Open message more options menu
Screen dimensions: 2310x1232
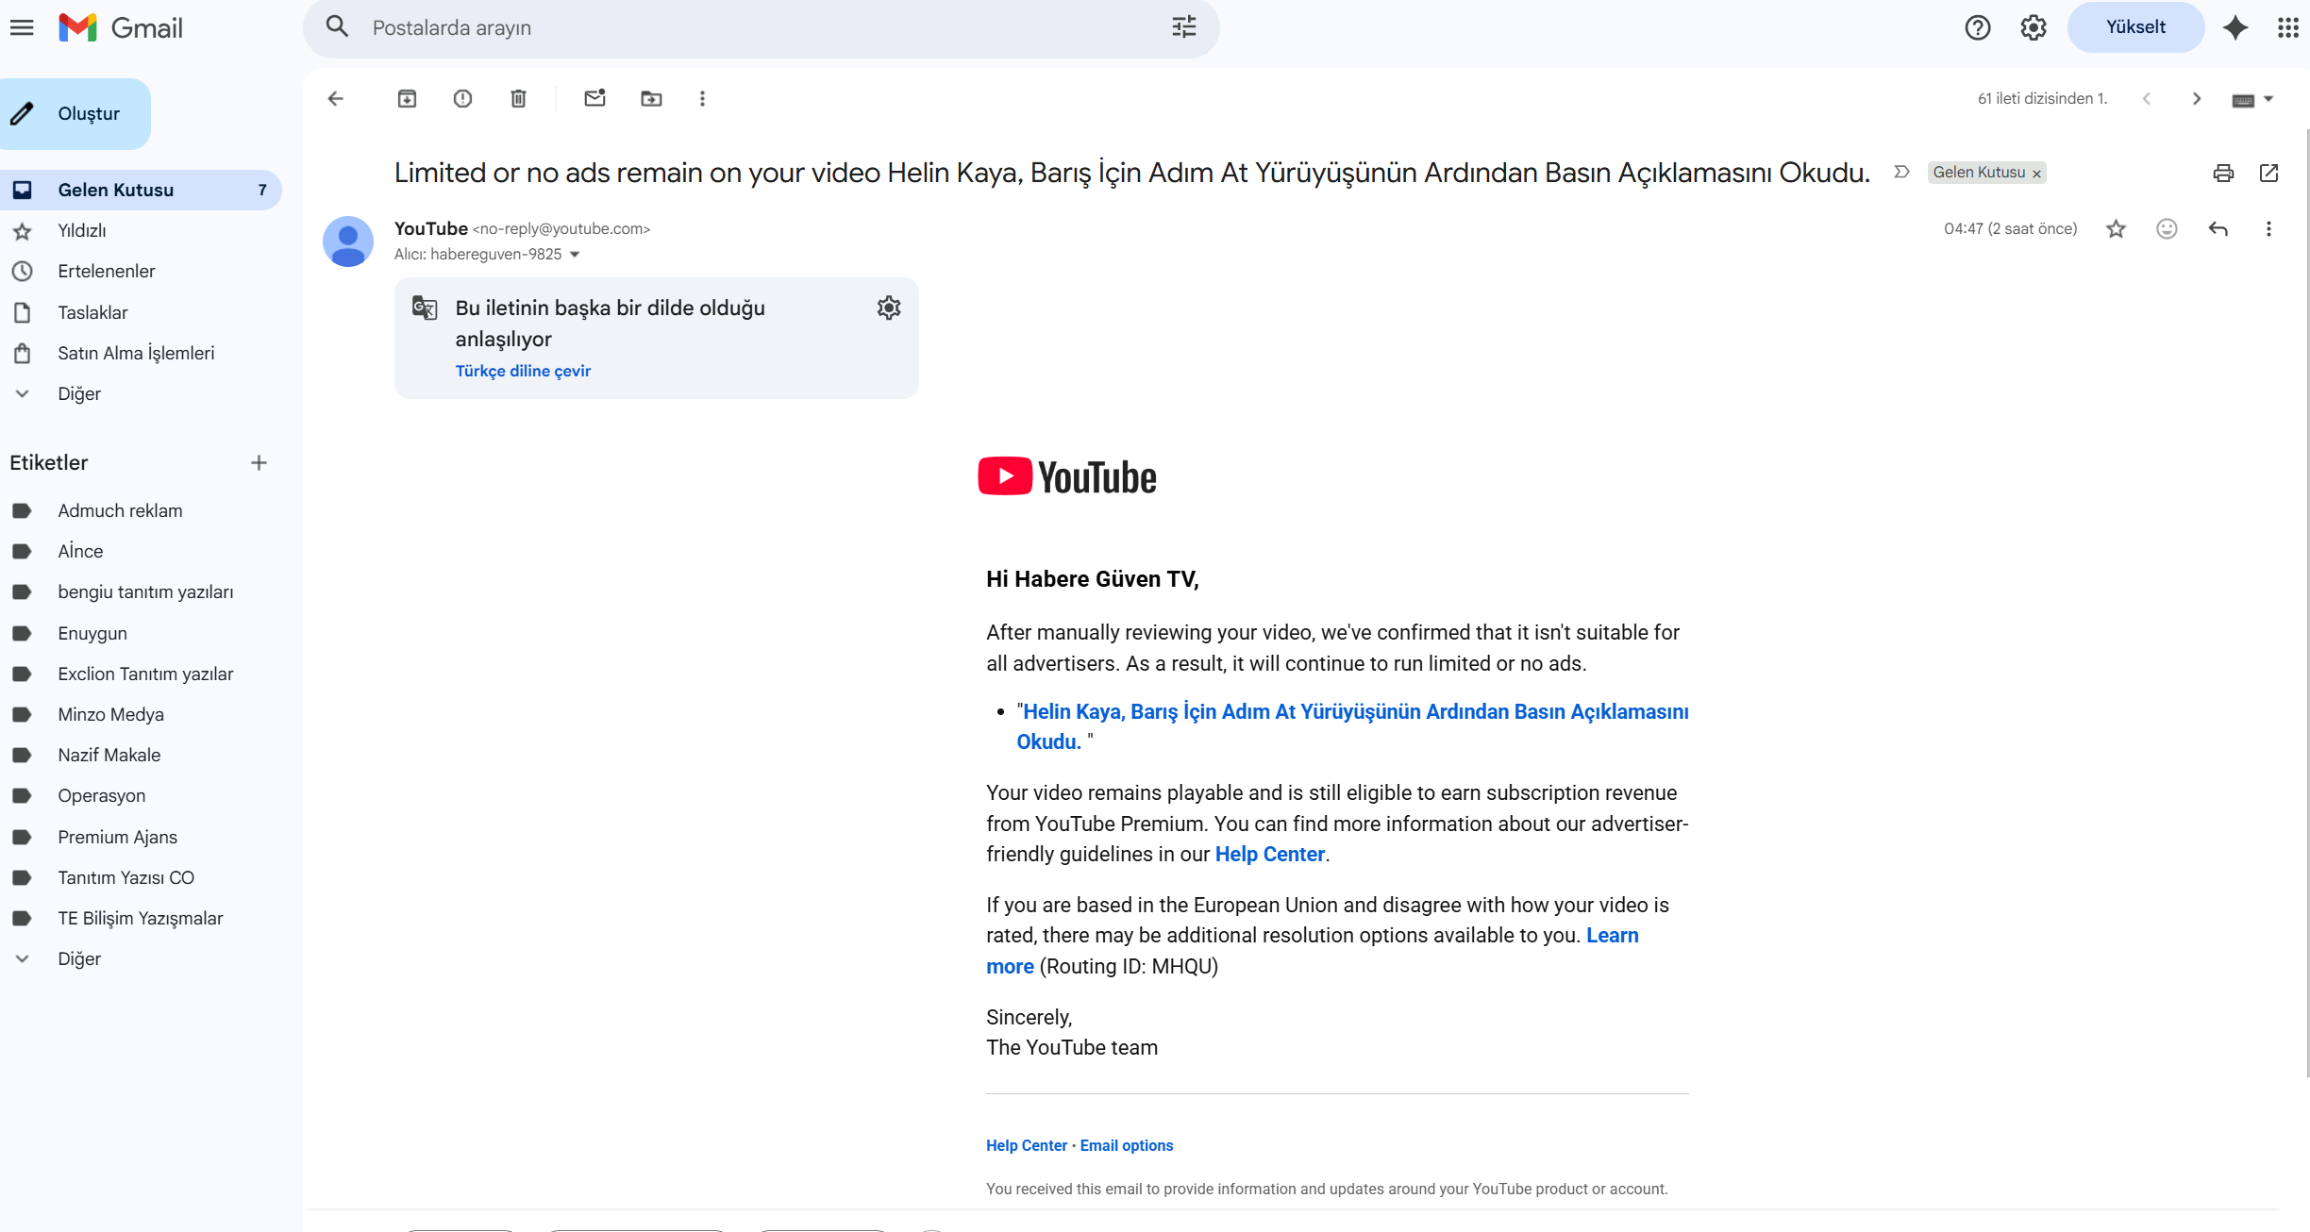(x=2268, y=228)
